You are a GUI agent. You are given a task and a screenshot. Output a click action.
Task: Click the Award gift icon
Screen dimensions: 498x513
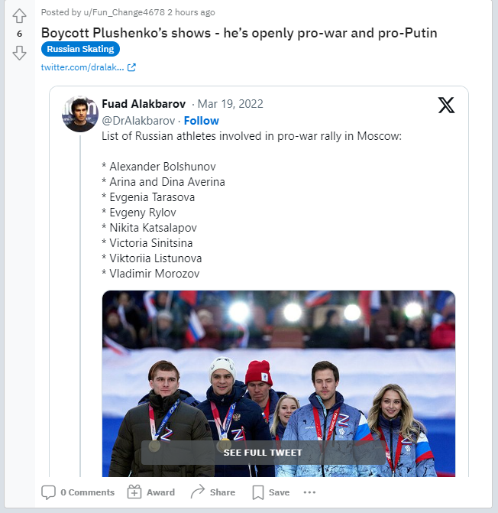click(134, 492)
